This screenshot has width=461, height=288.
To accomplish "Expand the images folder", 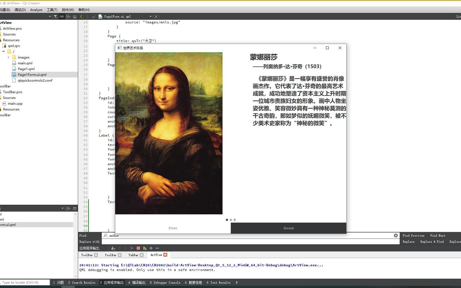I will [9, 57].
